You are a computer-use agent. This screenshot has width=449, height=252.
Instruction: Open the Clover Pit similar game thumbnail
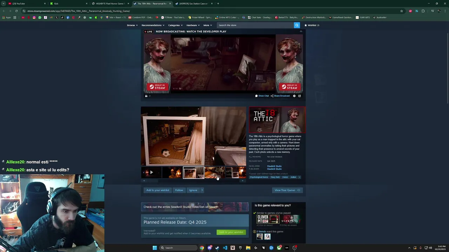click(268, 219)
